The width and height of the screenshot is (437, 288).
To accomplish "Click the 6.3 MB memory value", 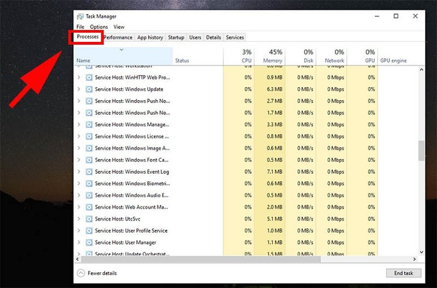I will click(274, 89).
